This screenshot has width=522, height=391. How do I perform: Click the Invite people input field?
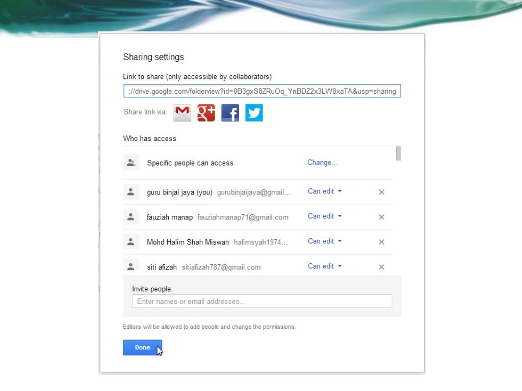(x=262, y=301)
